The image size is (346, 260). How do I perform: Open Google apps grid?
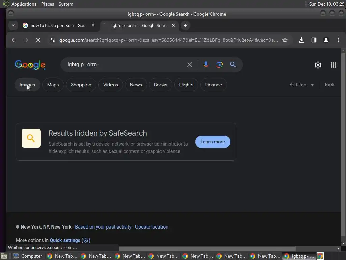click(333, 65)
